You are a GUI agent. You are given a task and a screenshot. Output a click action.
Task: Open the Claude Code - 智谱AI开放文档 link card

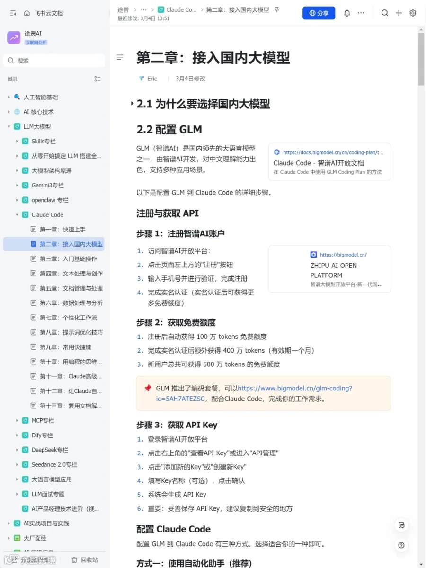(x=329, y=162)
